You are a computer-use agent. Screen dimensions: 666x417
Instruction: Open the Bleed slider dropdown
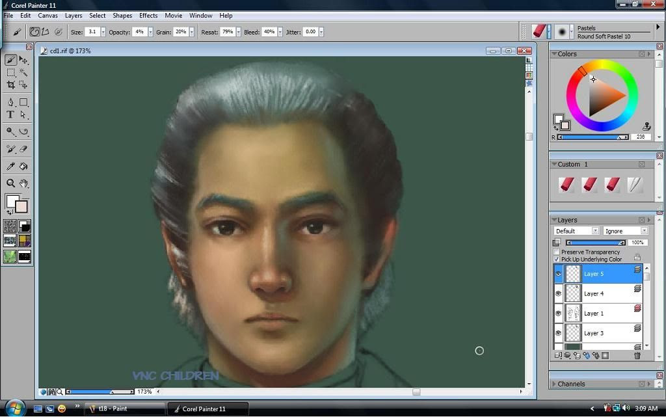(x=280, y=32)
